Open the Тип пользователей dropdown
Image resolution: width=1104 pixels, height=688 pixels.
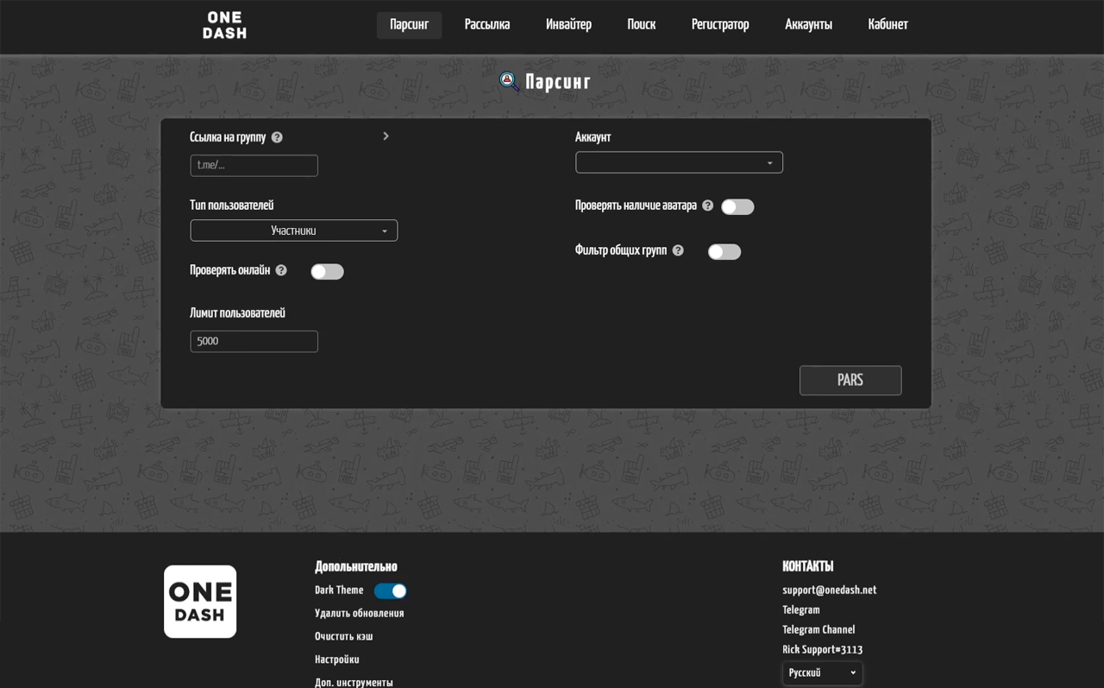click(x=294, y=230)
